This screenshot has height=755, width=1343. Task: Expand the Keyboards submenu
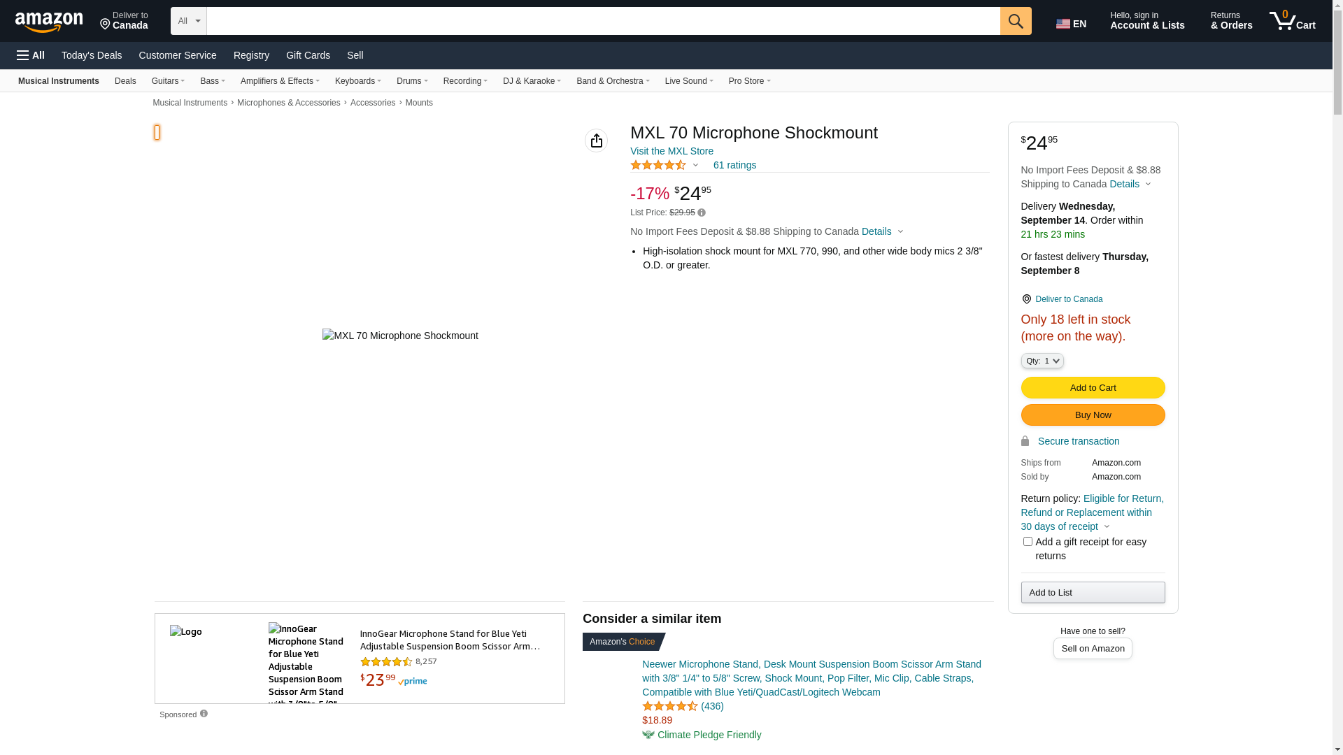coord(358,81)
